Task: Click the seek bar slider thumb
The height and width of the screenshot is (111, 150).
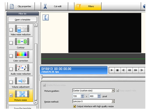Action: click(42, 77)
